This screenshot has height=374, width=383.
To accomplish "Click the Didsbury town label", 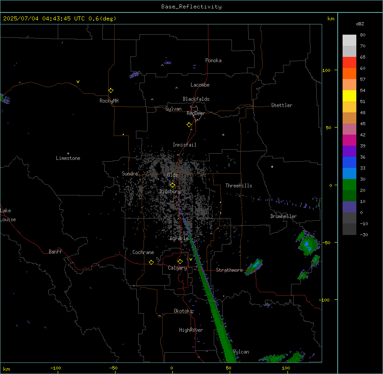I will tap(170, 191).
